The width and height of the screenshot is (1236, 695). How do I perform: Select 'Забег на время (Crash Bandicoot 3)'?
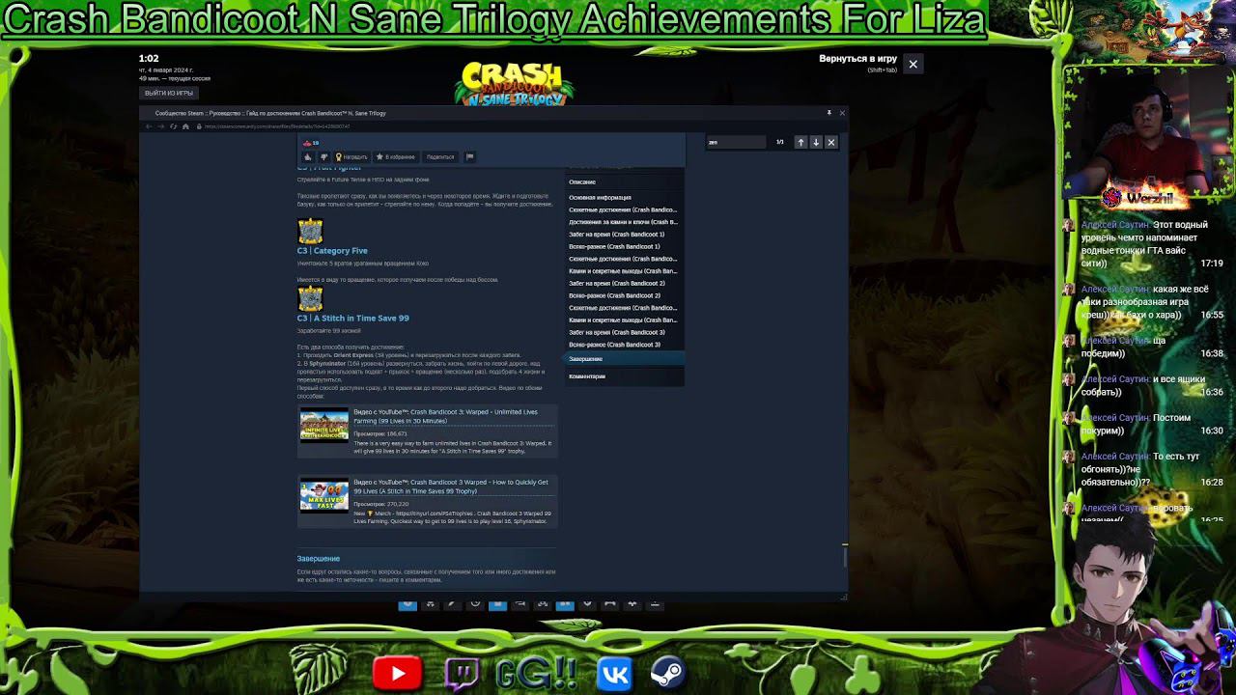click(x=616, y=332)
